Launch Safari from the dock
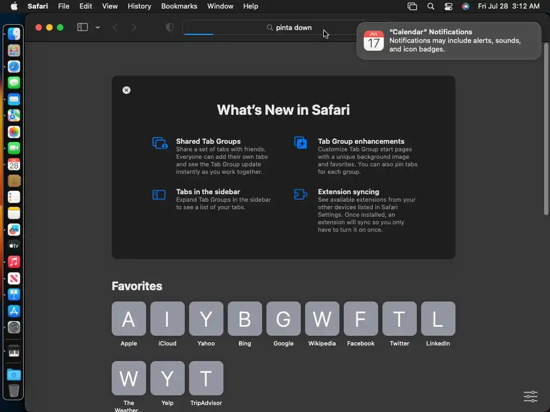Image resolution: width=550 pixels, height=412 pixels. pos(13,67)
